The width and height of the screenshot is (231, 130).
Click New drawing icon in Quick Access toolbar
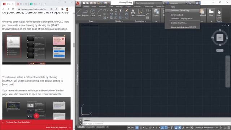tap(84, 3)
